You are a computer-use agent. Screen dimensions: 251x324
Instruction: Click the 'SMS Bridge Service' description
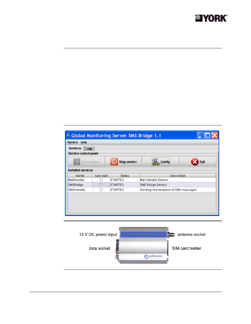[x=153, y=185]
